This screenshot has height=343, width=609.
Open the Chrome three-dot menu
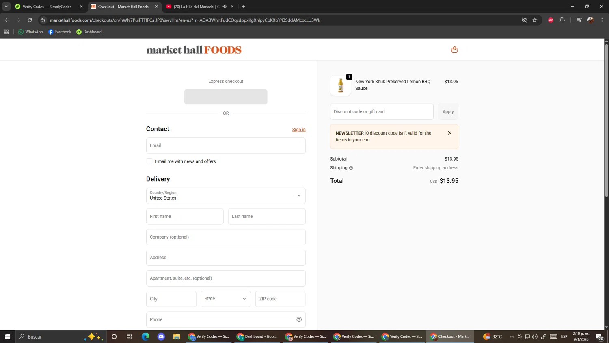(x=602, y=20)
